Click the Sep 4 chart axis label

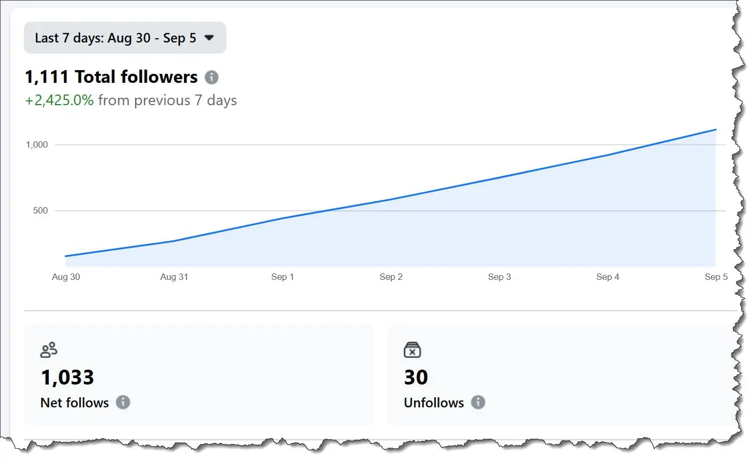[x=607, y=277]
